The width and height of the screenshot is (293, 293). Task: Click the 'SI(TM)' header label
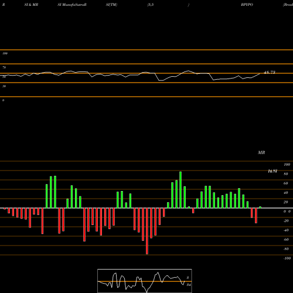(x=111, y=5)
